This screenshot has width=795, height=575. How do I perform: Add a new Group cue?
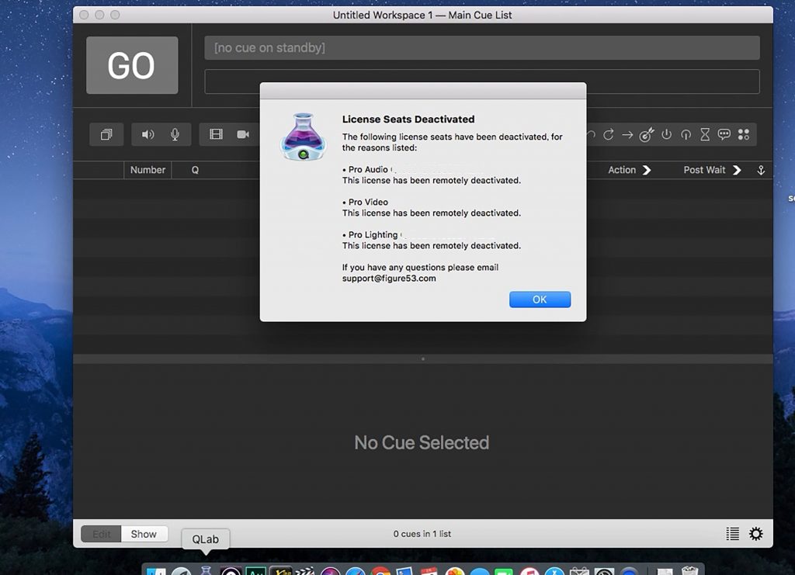click(106, 134)
